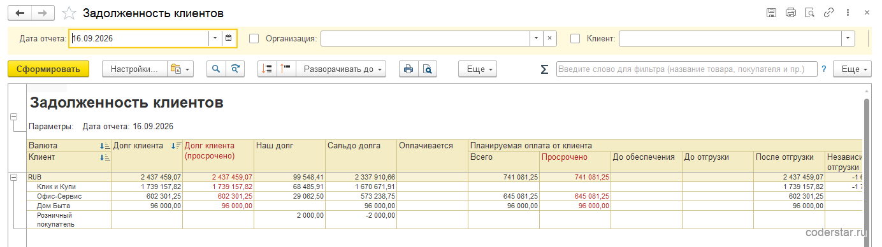Click the find-next magnifier icon
This screenshot has width=882, height=247.
coord(235,69)
